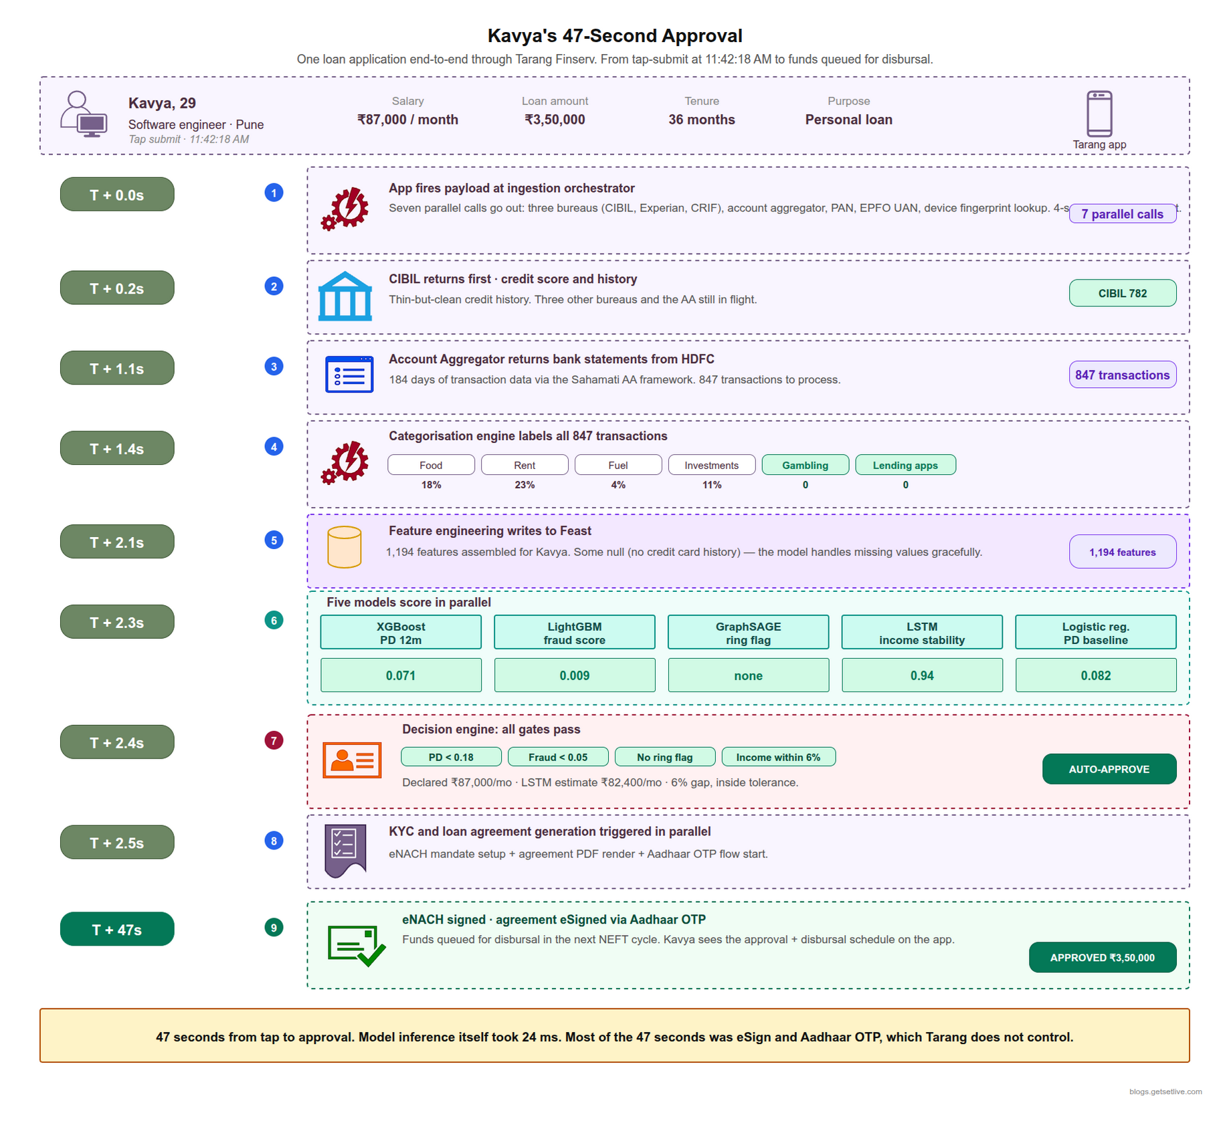Click the LightGBM score value 0.009
Screen dimensions: 1231x1137
pos(575,676)
